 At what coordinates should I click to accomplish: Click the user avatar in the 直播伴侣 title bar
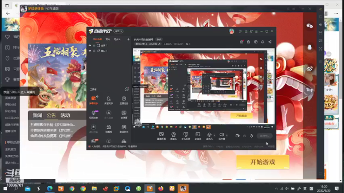point(231,31)
